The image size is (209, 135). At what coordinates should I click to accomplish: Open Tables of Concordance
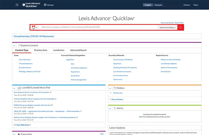(169, 67)
